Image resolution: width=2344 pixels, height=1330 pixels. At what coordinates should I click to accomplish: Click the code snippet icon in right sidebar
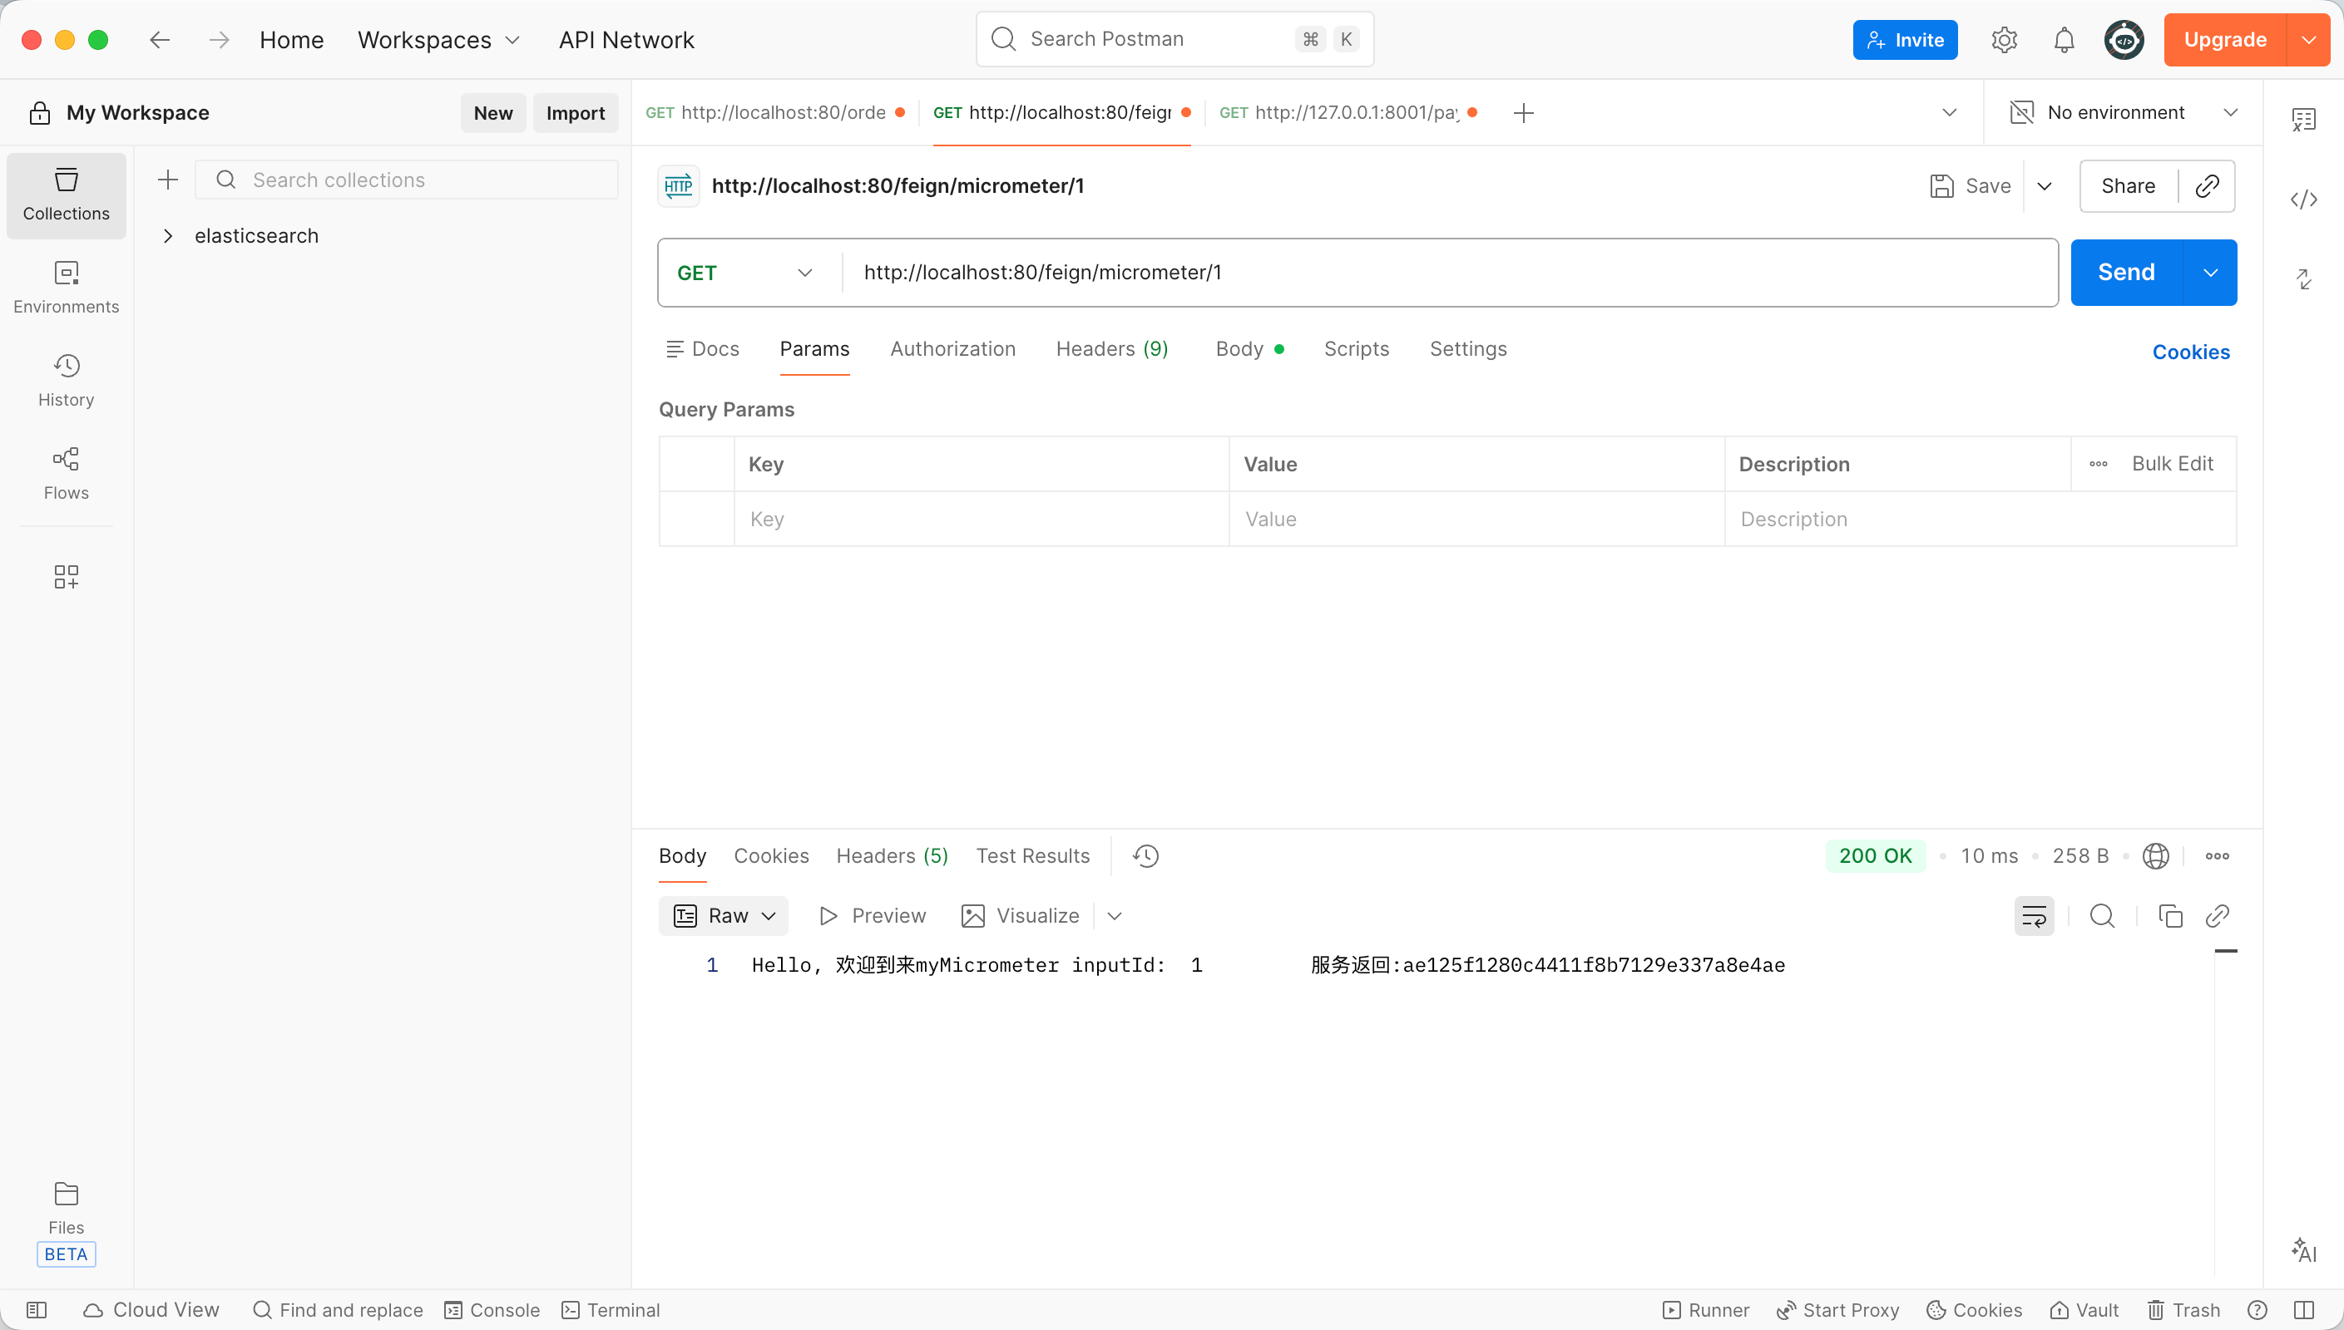2303,199
